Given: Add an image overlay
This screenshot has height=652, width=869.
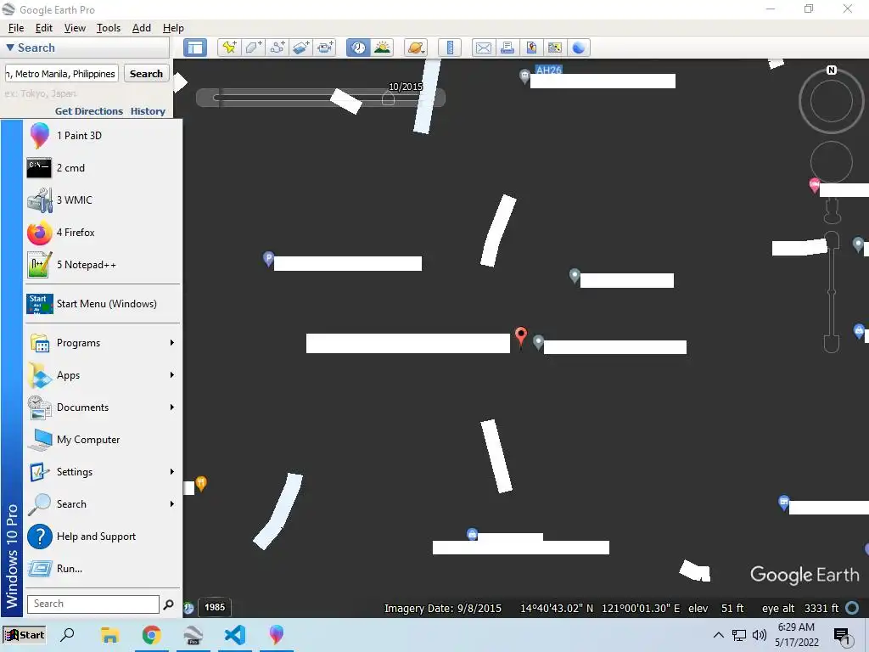Looking at the screenshot, I should tap(301, 48).
